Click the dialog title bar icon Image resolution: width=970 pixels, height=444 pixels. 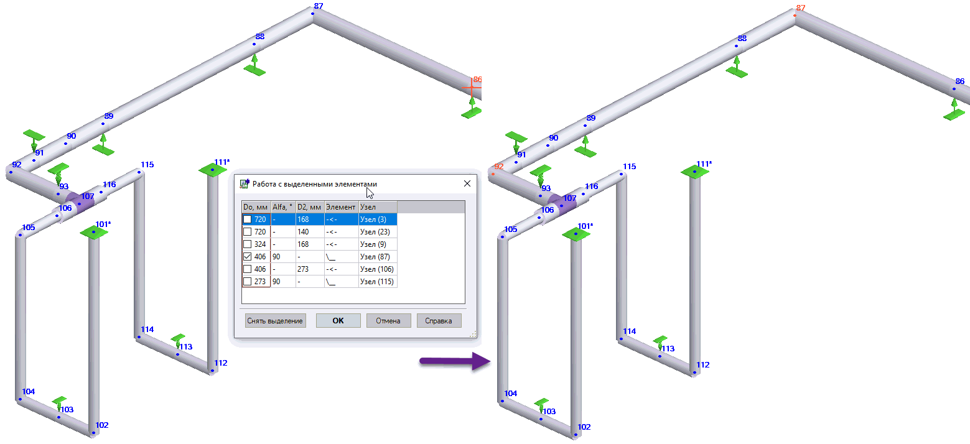245,183
